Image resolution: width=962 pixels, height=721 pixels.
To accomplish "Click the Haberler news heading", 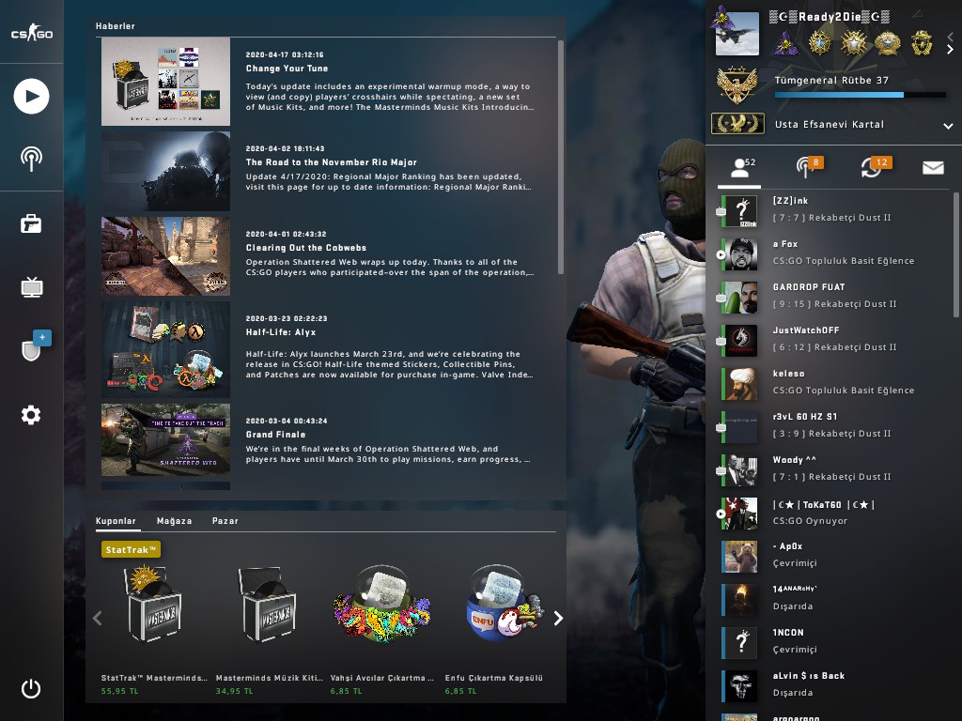I will tap(116, 25).
